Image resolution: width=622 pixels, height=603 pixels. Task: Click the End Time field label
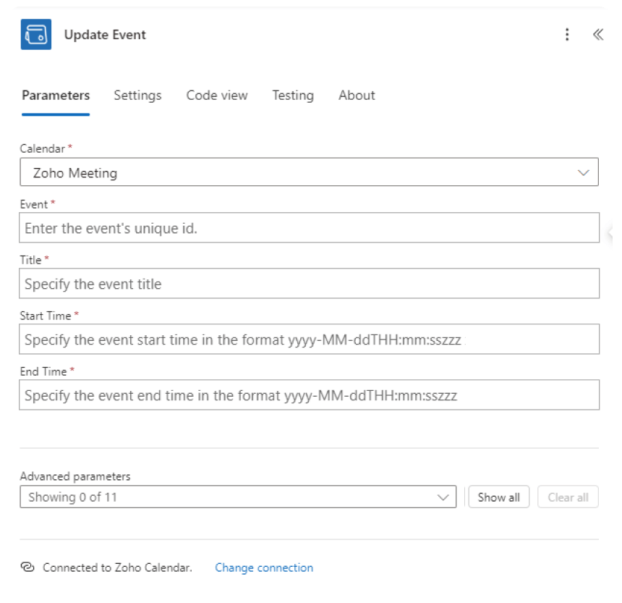43,371
